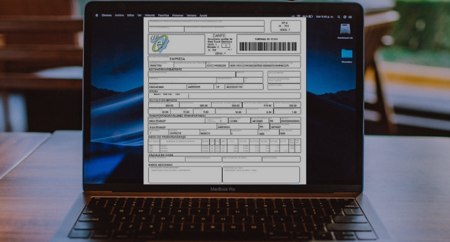450x242 pixels.
Task: Open the Apple menu
Action: [x=97, y=15]
